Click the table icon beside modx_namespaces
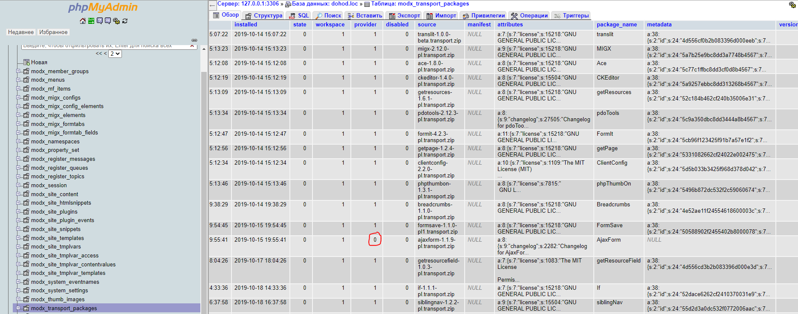 (26, 141)
